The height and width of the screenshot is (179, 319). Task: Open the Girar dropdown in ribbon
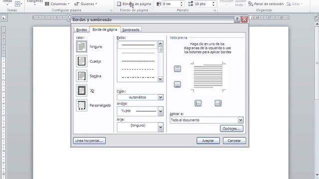(294, 4)
